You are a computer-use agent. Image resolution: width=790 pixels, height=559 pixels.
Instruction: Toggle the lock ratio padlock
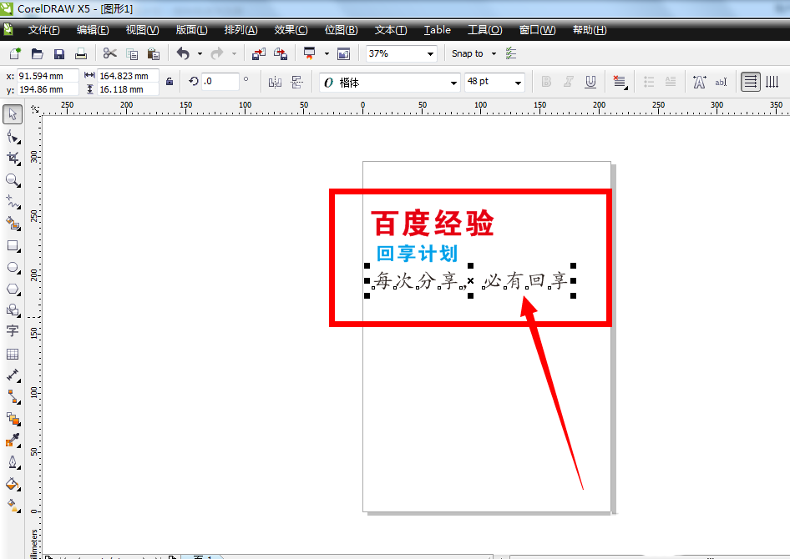point(170,81)
